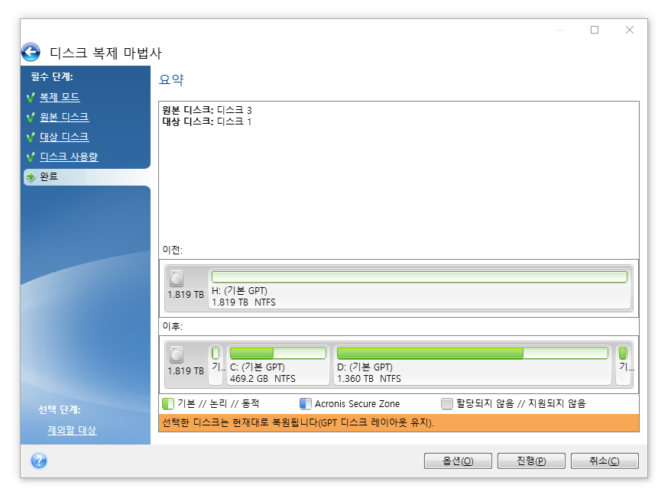Go to the 대상 디스크 step
671x498 pixels.
64,137
